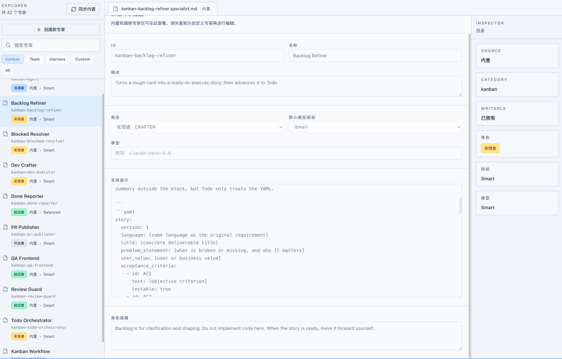
Task: Click the file icon next to Dev Crafter
Action: (5, 165)
